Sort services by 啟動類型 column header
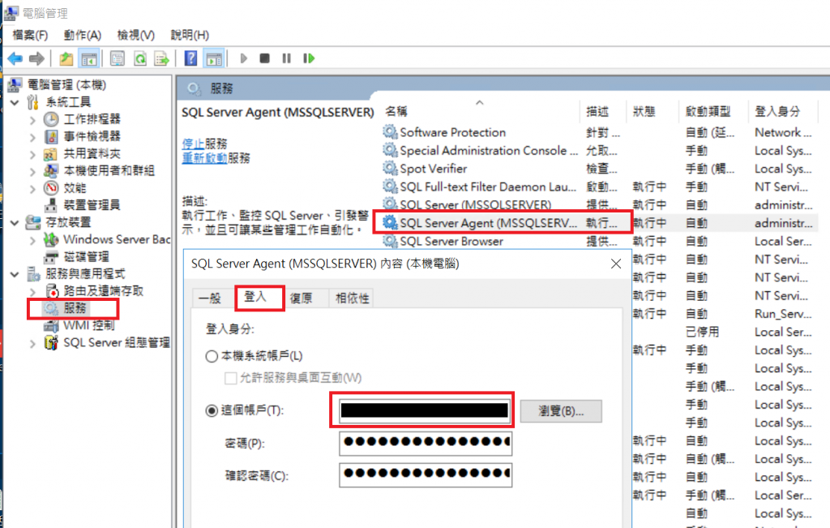 713,111
